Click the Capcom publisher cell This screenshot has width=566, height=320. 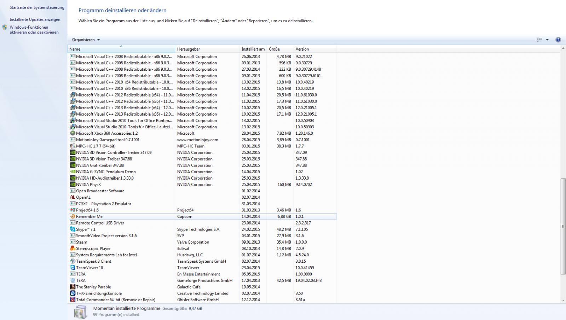185,216
